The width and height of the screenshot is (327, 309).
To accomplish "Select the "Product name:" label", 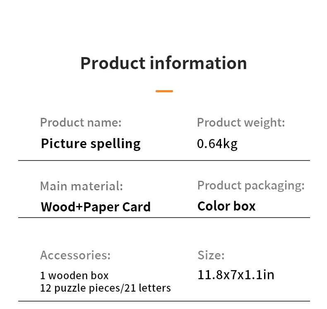I will point(81,122).
